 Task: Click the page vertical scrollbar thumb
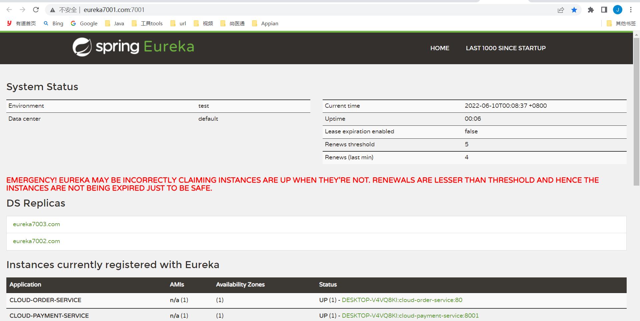[x=636, y=111]
